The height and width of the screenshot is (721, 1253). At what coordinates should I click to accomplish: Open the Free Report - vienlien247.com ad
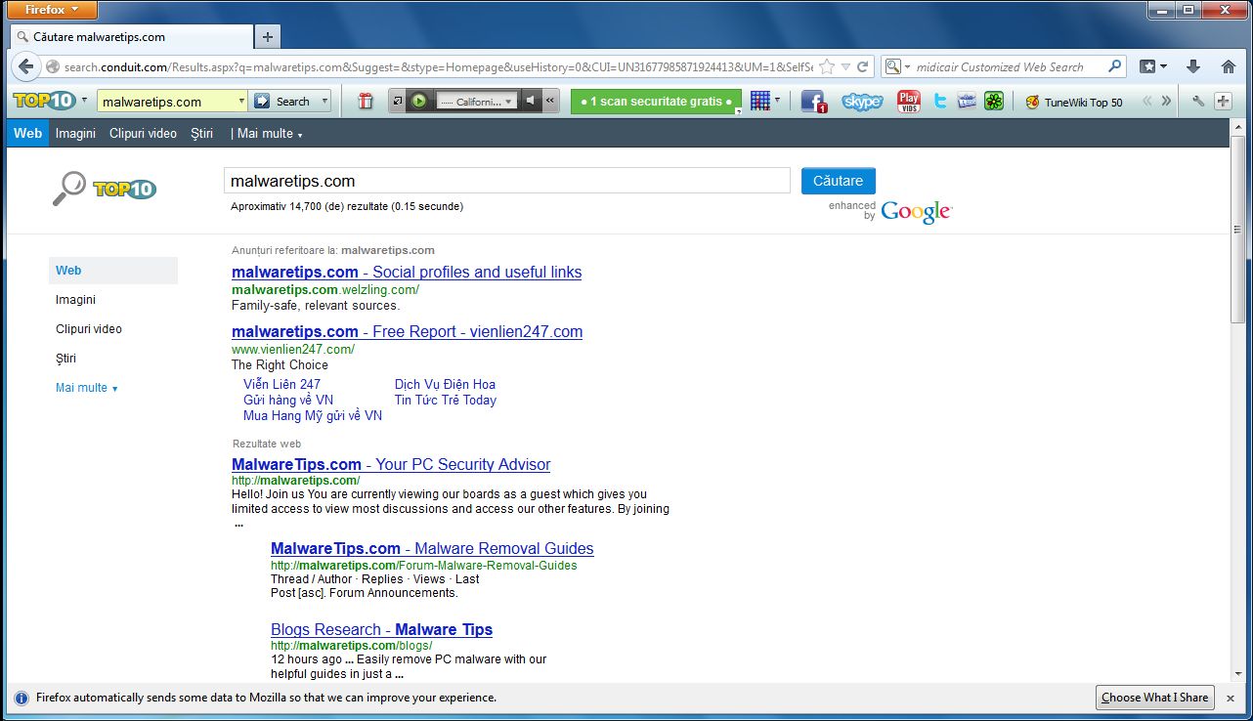tap(407, 331)
